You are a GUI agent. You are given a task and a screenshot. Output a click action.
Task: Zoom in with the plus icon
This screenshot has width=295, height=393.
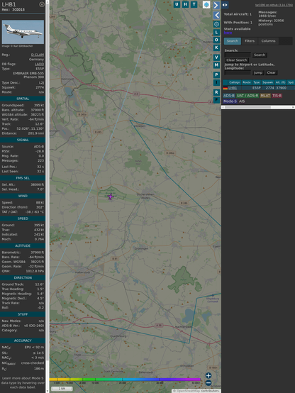pyautogui.click(x=208, y=375)
